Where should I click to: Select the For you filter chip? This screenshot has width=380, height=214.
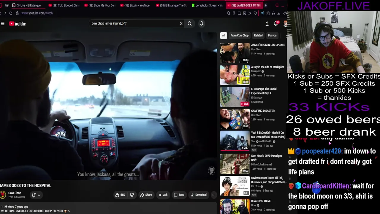(272, 35)
